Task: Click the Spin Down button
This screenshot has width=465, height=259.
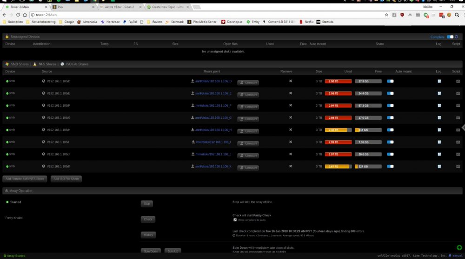Action: pos(151,251)
